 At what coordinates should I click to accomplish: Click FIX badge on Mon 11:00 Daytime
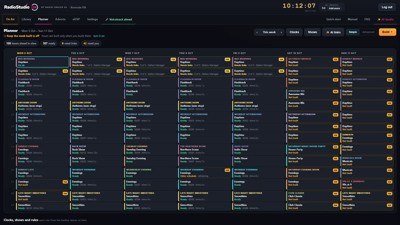pos(65,71)
